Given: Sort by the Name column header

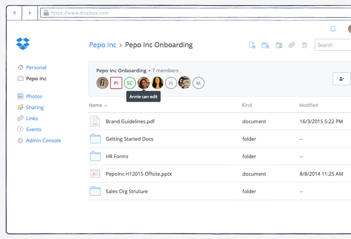Looking at the screenshot, I should tap(98, 105).
